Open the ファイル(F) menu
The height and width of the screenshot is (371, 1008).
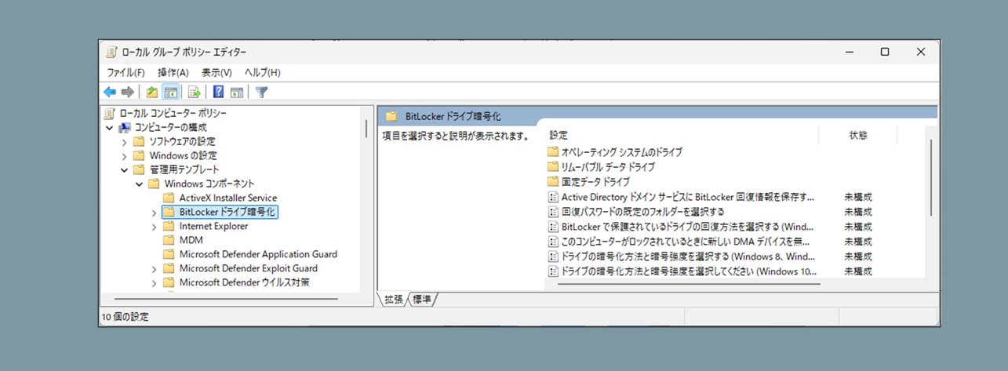[x=126, y=72]
